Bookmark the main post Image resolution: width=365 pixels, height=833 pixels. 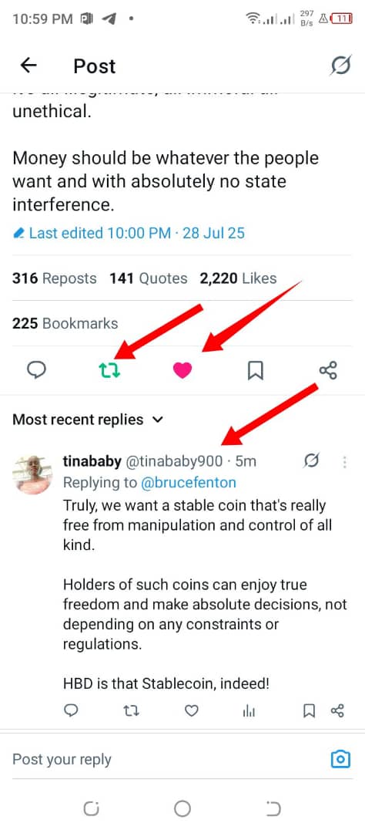[x=256, y=370]
